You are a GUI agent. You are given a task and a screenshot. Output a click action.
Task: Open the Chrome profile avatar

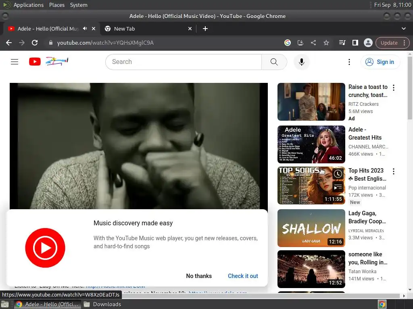[368, 43]
